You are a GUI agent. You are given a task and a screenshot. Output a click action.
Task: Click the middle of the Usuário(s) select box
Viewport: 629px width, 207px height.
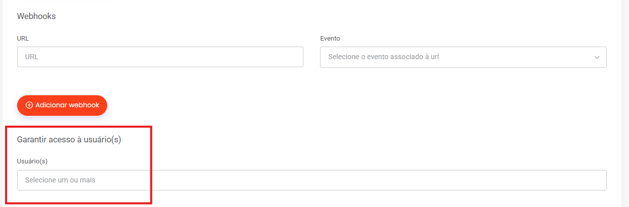(x=312, y=180)
